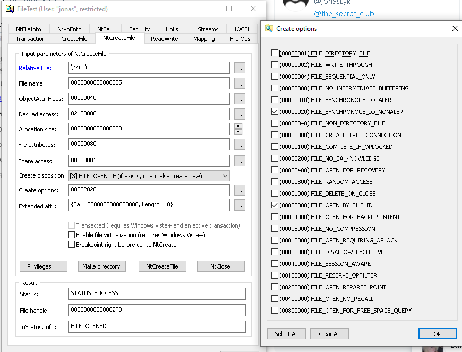462x352 pixels.
Task: Open the Transaction tab
Action: tap(31, 39)
